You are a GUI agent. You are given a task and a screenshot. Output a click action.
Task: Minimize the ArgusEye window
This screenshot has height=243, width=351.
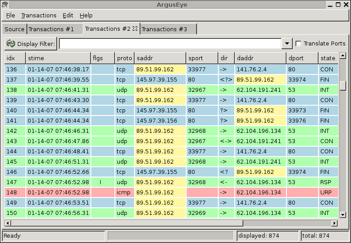pyautogui.click(x=330, y=5)
